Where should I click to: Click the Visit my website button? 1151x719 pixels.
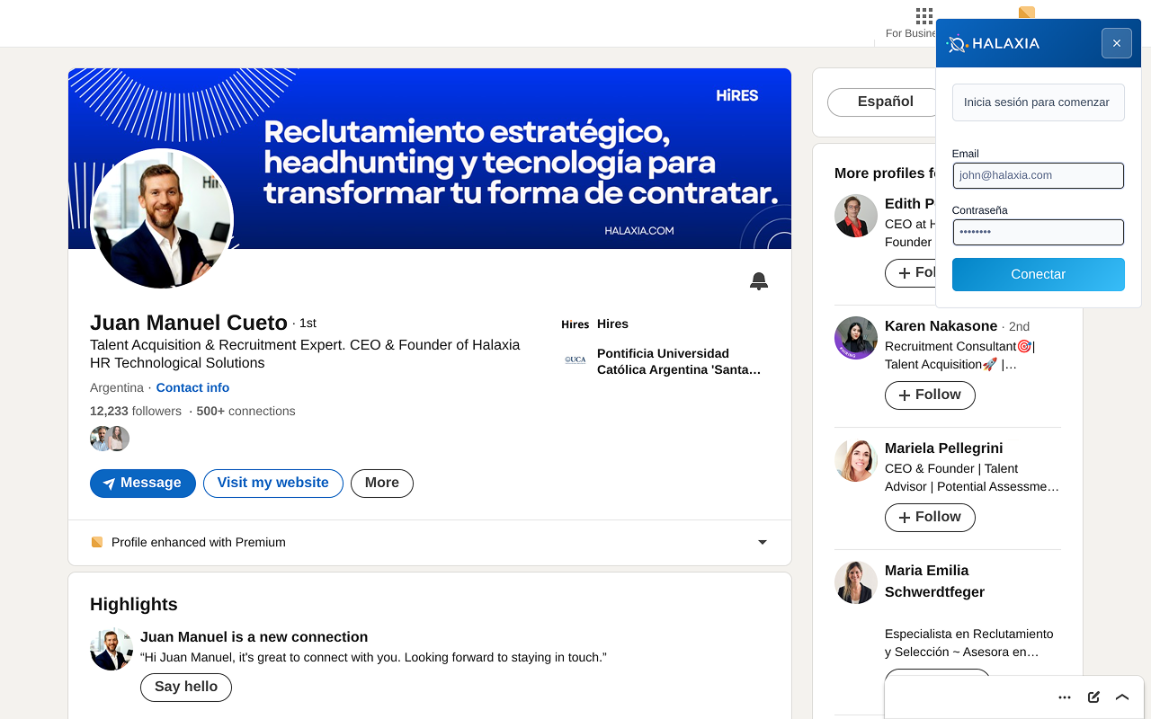click(273, 484)
